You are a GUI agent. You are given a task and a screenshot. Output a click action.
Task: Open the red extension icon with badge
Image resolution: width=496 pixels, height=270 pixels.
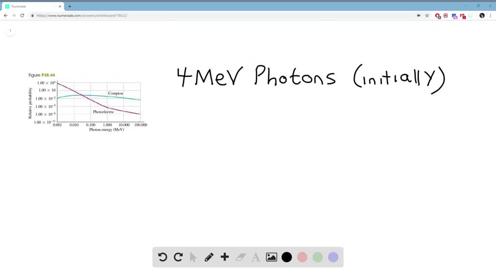[x=438, y=16]
